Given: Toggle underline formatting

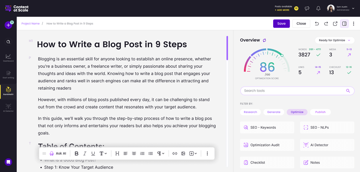Looking at the screenshot, I should click(93, 153).
